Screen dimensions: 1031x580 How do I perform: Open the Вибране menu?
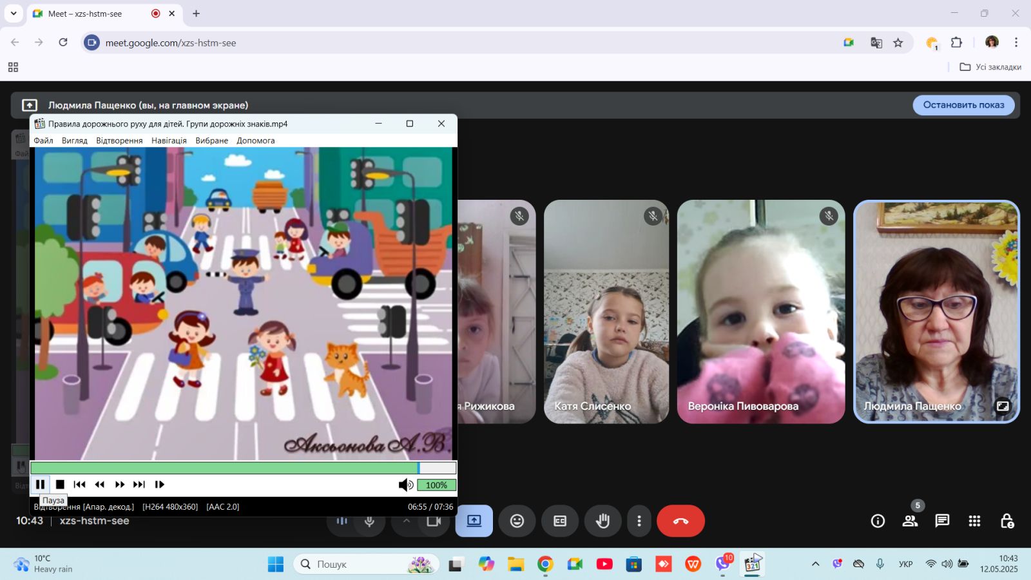coord(212,140)
